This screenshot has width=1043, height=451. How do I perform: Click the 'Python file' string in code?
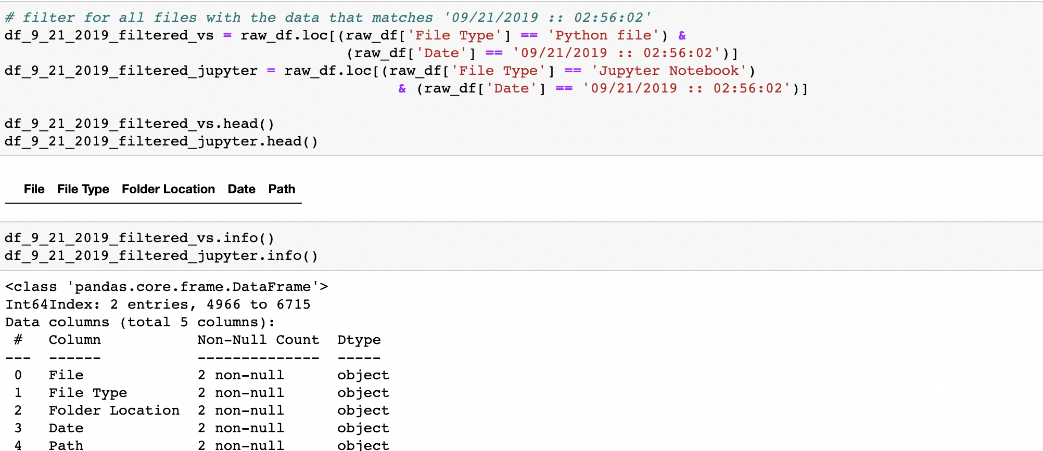pos(603,35)
